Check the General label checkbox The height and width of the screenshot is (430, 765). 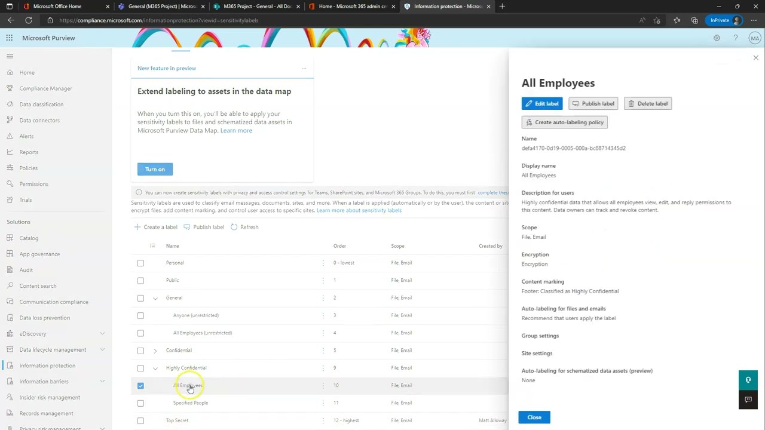click(x=140, y=298)
